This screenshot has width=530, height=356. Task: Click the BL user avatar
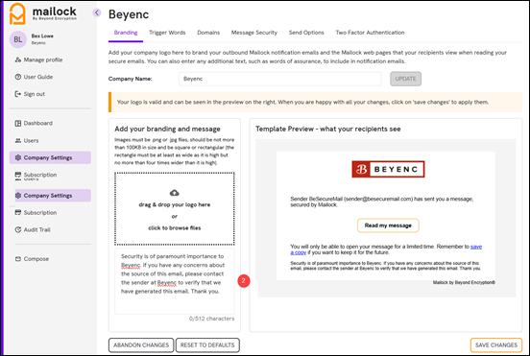point(18,39)
